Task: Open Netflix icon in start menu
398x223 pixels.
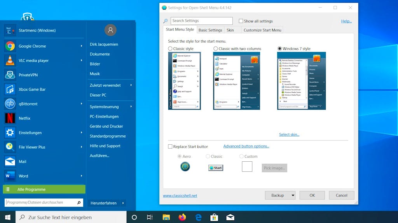Action: click(x=10, y=118)
